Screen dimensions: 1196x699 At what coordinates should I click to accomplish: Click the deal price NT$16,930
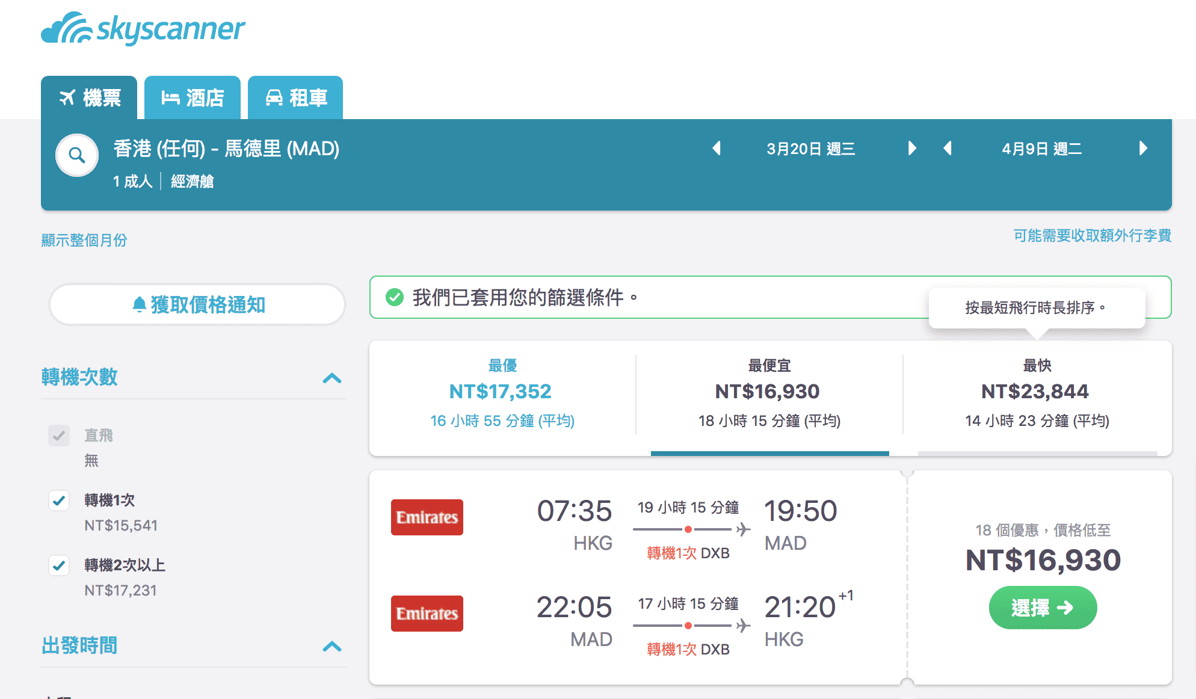tap(1043, 560)
